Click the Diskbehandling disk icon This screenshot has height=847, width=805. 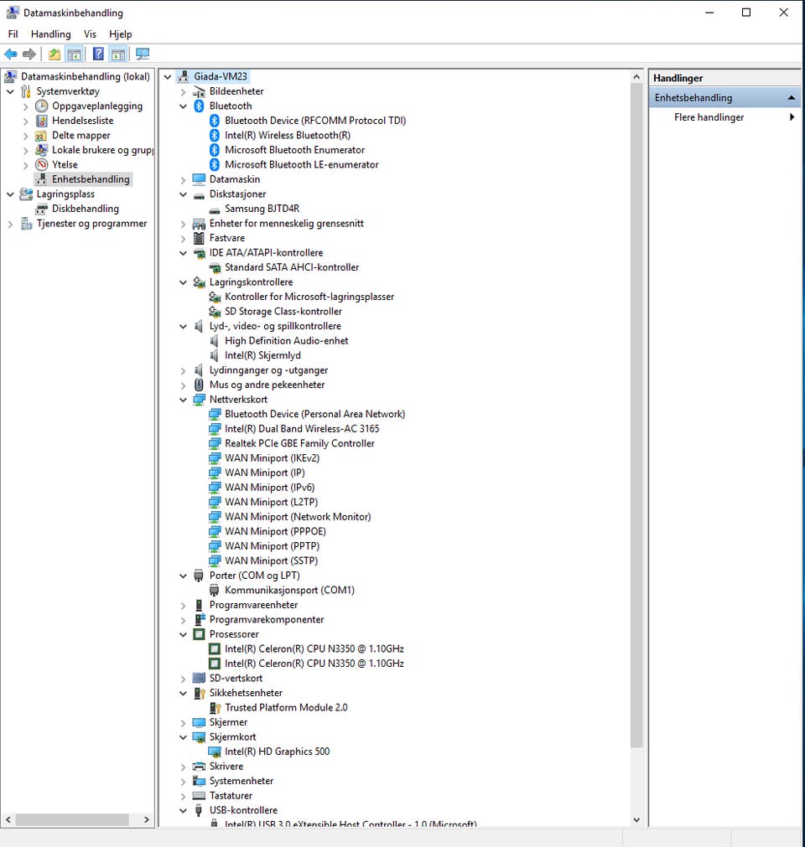pyautogui.click(x=42, y=209)
